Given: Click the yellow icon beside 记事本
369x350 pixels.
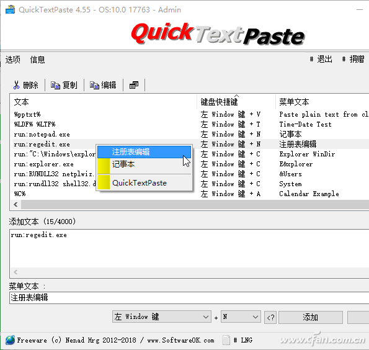Looking at the screenshot, I should pos(104,166).
